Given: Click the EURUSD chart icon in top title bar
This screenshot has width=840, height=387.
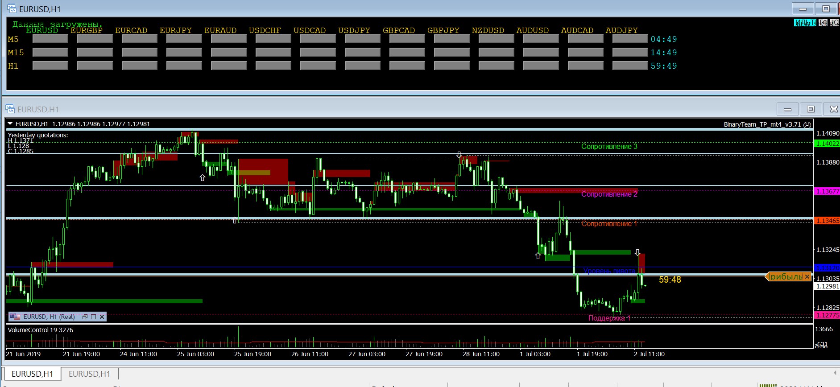Looking at the screenshot, I should point(12,8).
